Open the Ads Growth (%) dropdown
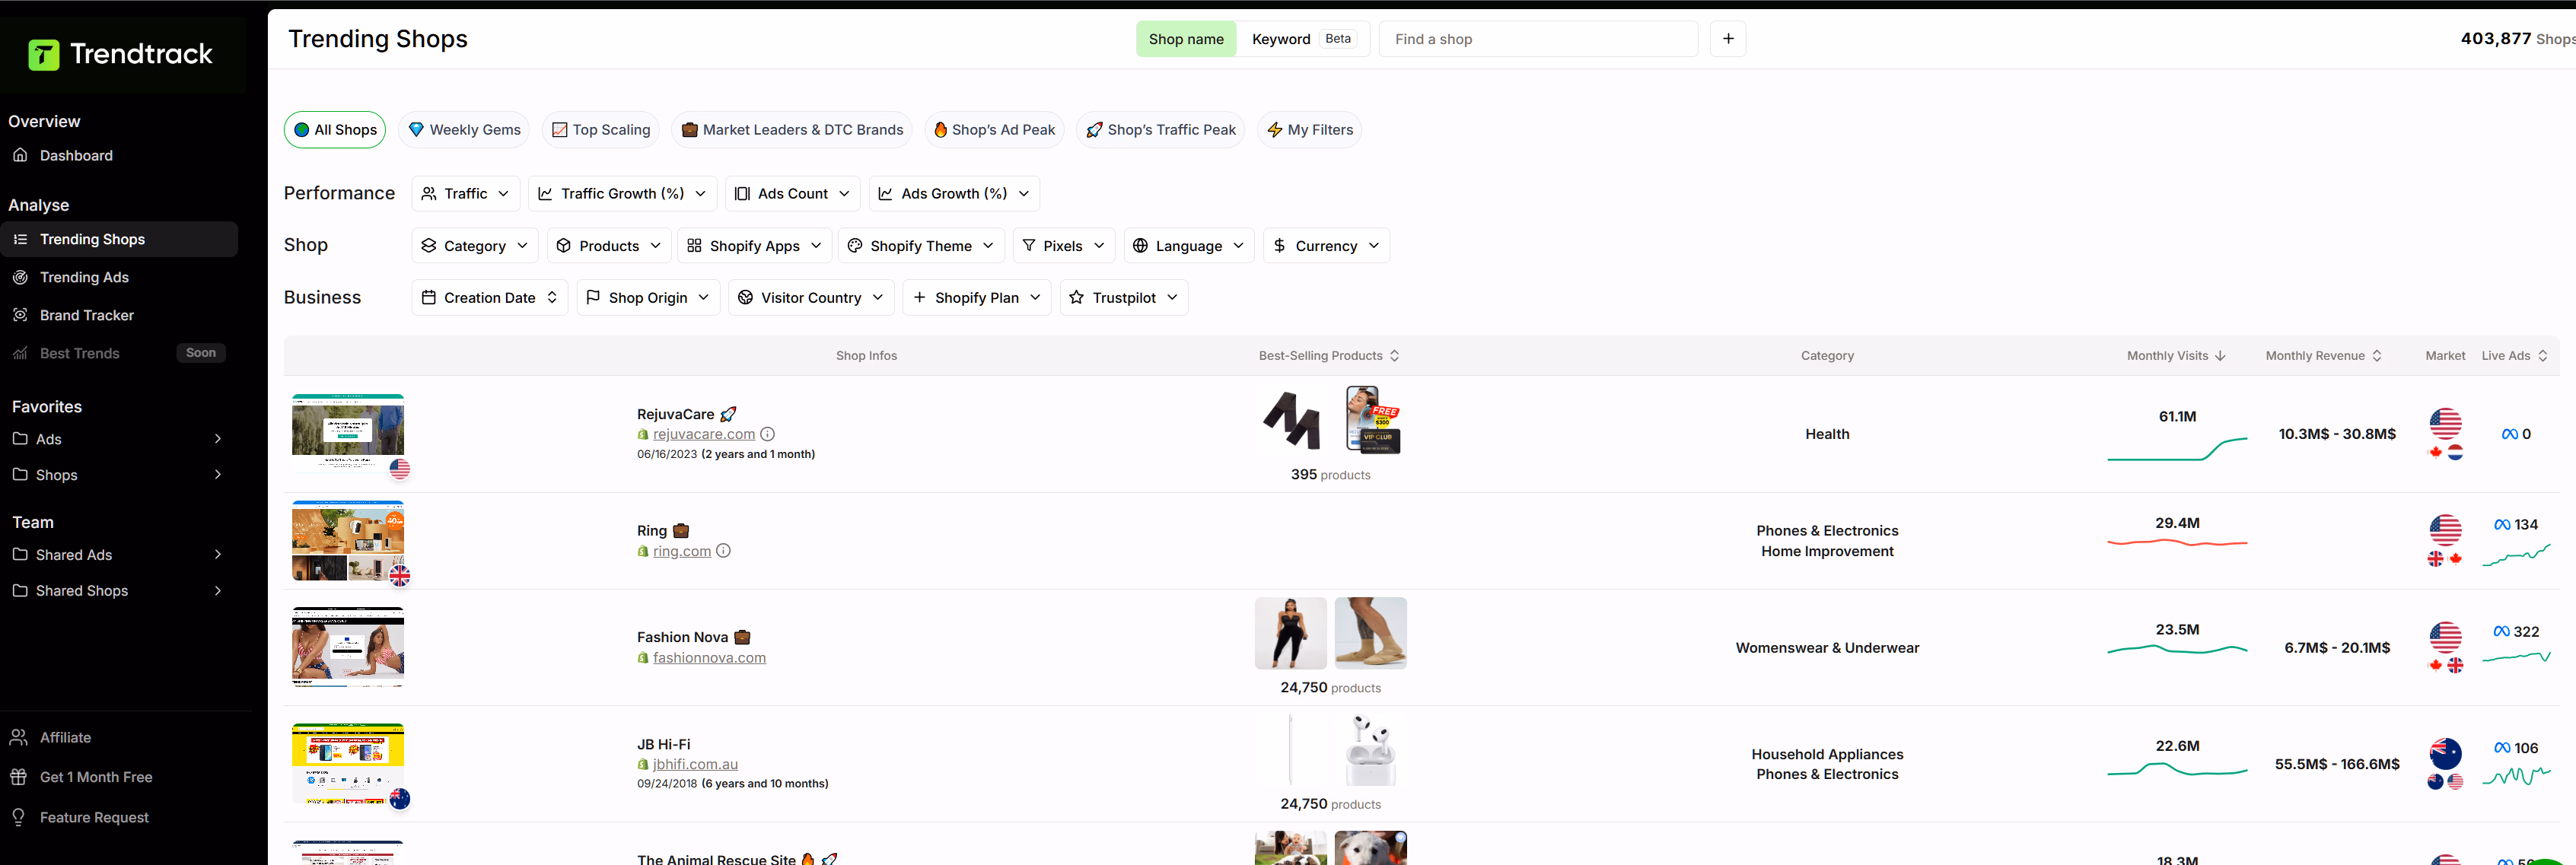Viewport: 2576px width, 865px height. point(954,193)
